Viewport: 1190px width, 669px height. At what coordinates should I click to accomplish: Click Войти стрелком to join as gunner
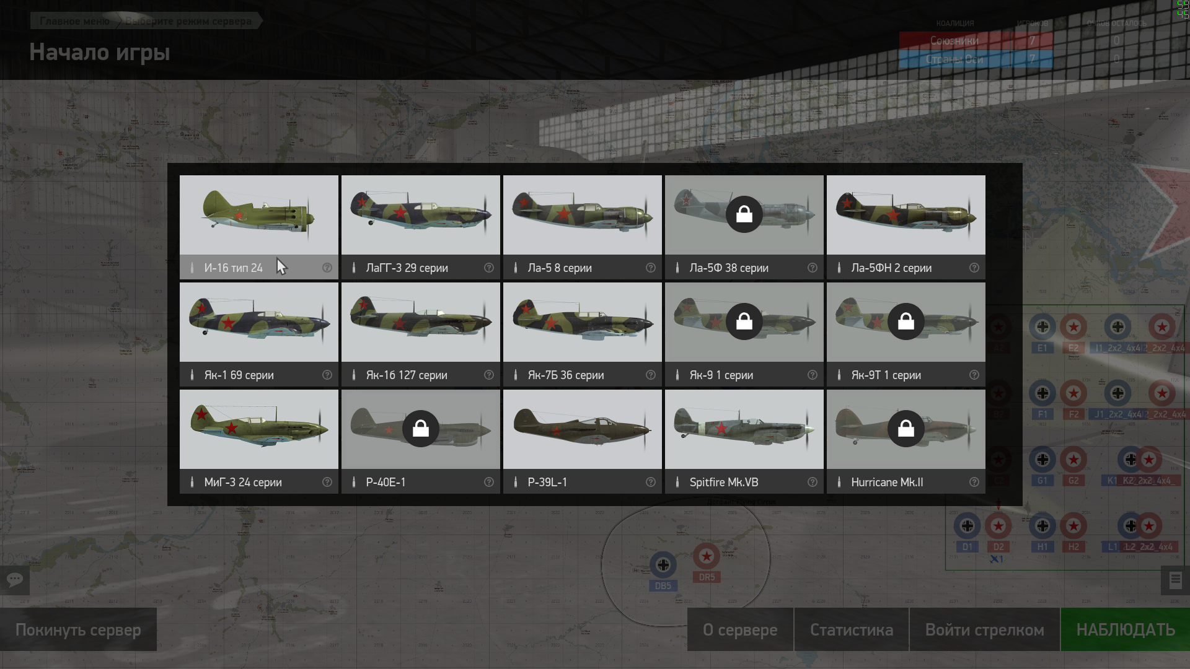(x=985, y=629)
